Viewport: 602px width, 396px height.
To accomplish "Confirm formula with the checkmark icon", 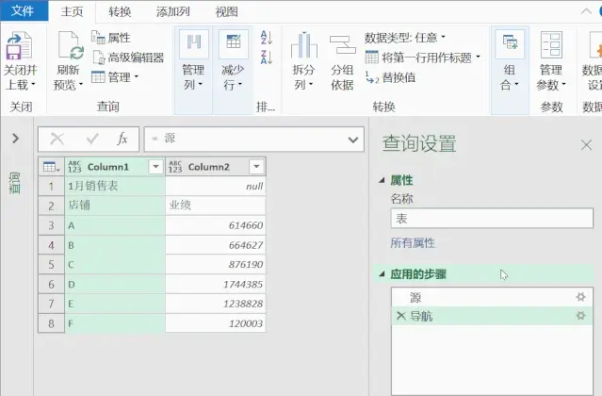I will (92, 139).
